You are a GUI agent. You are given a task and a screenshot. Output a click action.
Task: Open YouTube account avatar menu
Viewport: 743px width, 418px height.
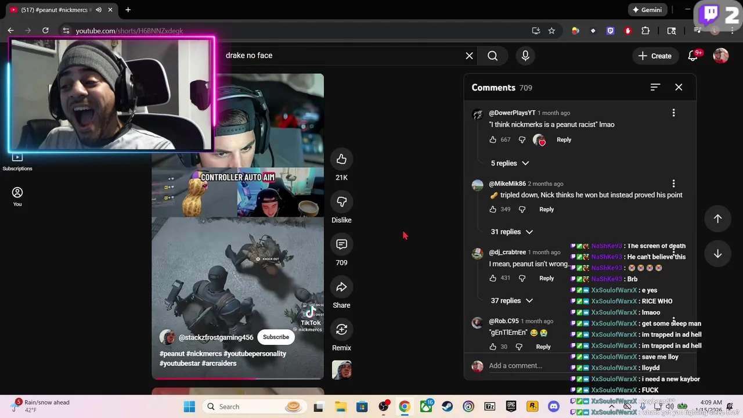(x=720, y=56)
